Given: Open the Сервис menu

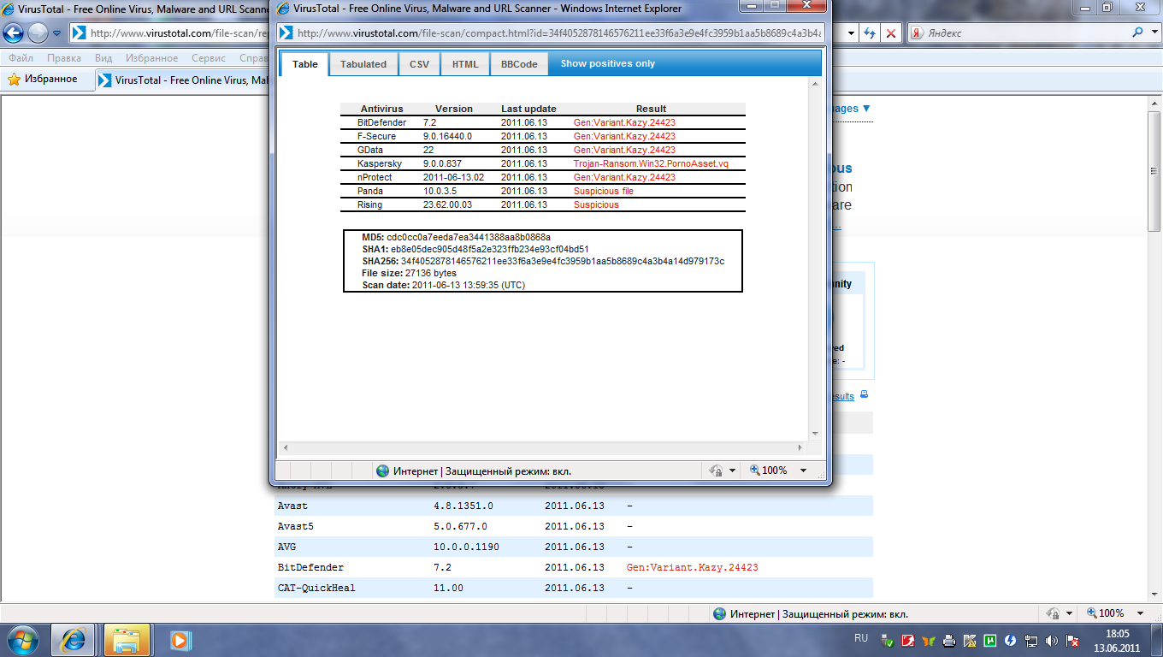Looking at the screenshot, I should point(209,58).
